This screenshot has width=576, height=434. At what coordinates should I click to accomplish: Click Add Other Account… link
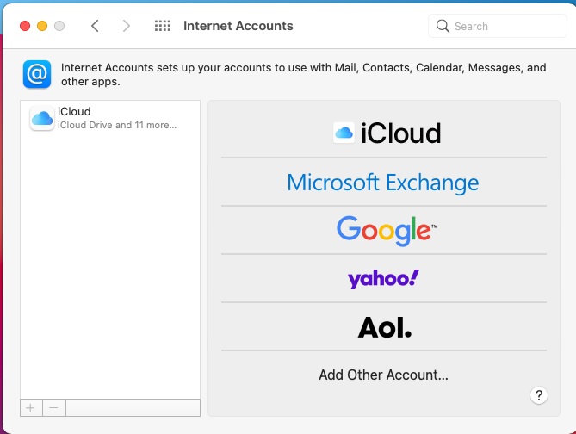pyautogui.click(x=384, y=375)
